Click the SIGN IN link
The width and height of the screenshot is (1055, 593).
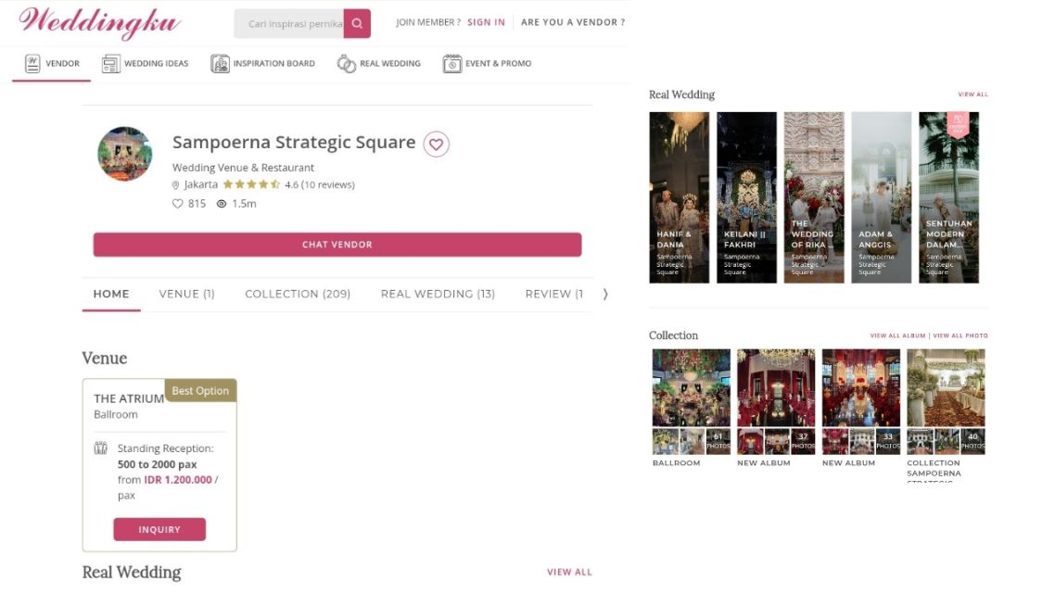tap(486, 22)
